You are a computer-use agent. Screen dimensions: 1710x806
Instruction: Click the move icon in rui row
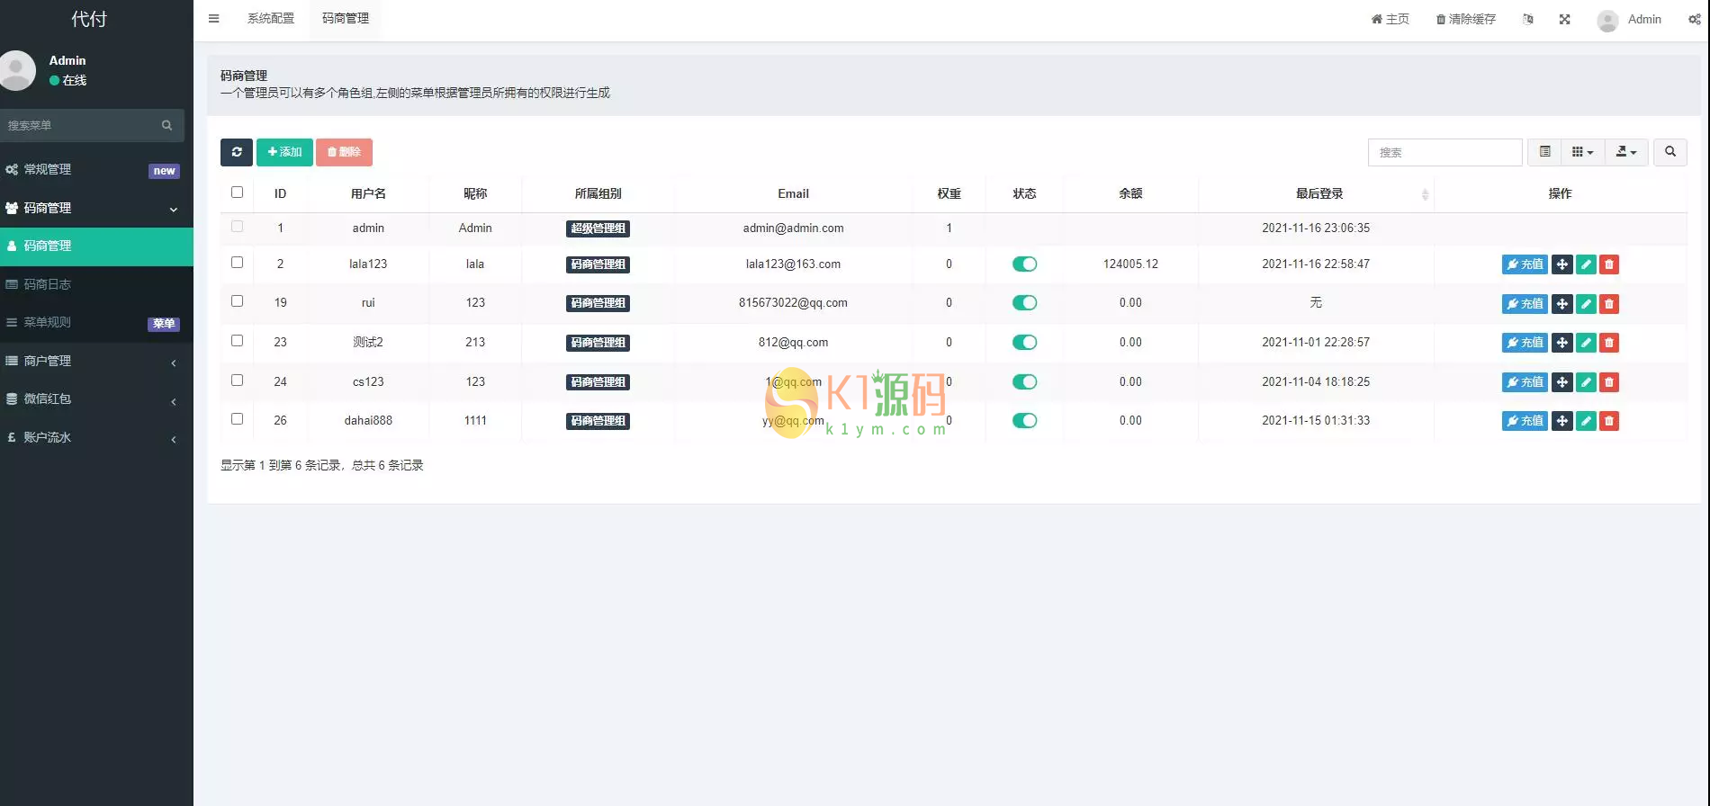tap(1562, 304)
